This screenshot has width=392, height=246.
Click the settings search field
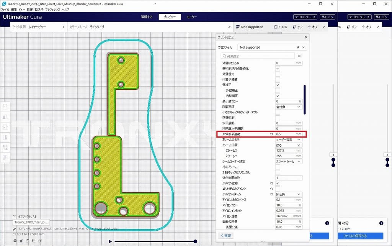258,56
